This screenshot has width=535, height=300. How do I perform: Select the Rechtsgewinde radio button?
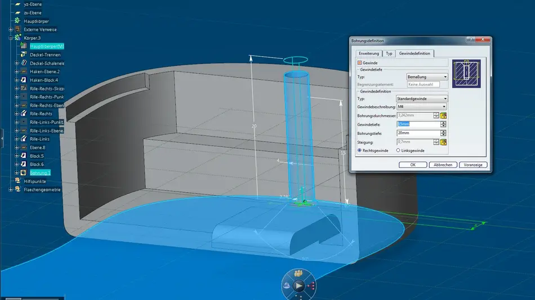[360, 151]
